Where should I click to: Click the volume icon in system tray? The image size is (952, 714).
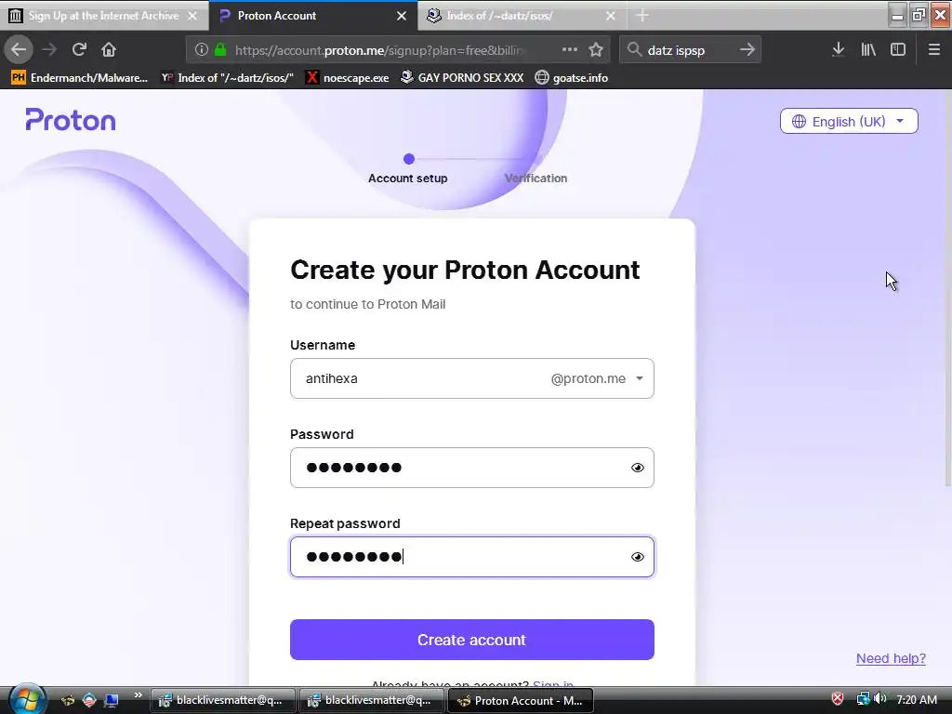880,699
